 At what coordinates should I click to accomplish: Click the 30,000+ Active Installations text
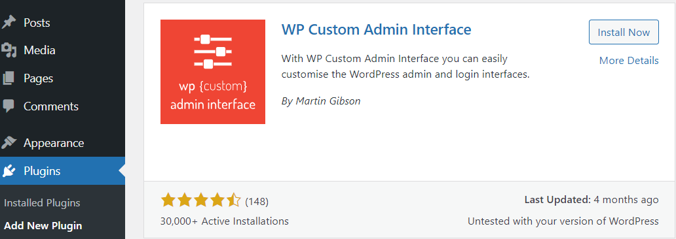tap(224, 221)
